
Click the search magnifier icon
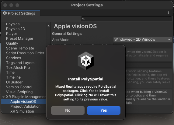(83, 19)
